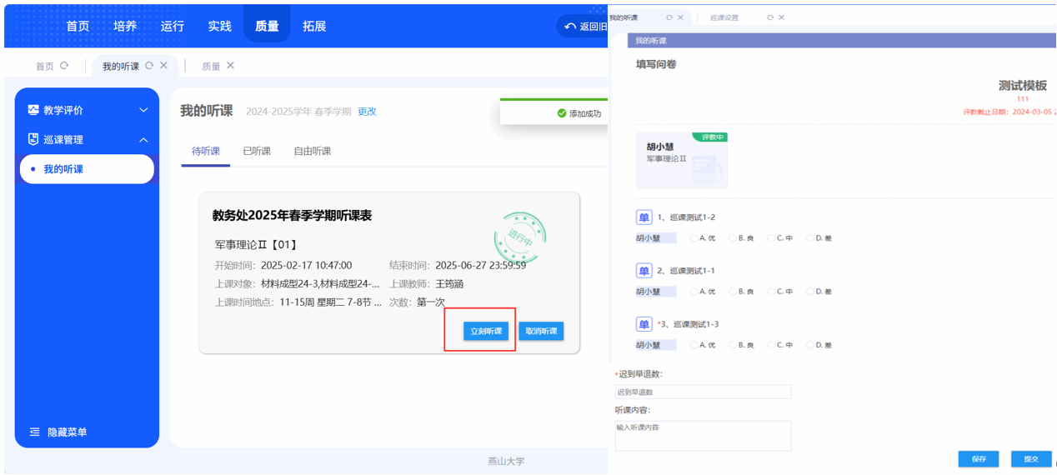Click the 返回旧版 back arrow icon

[570, 27]
